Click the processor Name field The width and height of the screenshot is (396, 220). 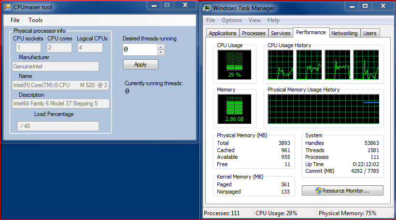tap(61, 85)
